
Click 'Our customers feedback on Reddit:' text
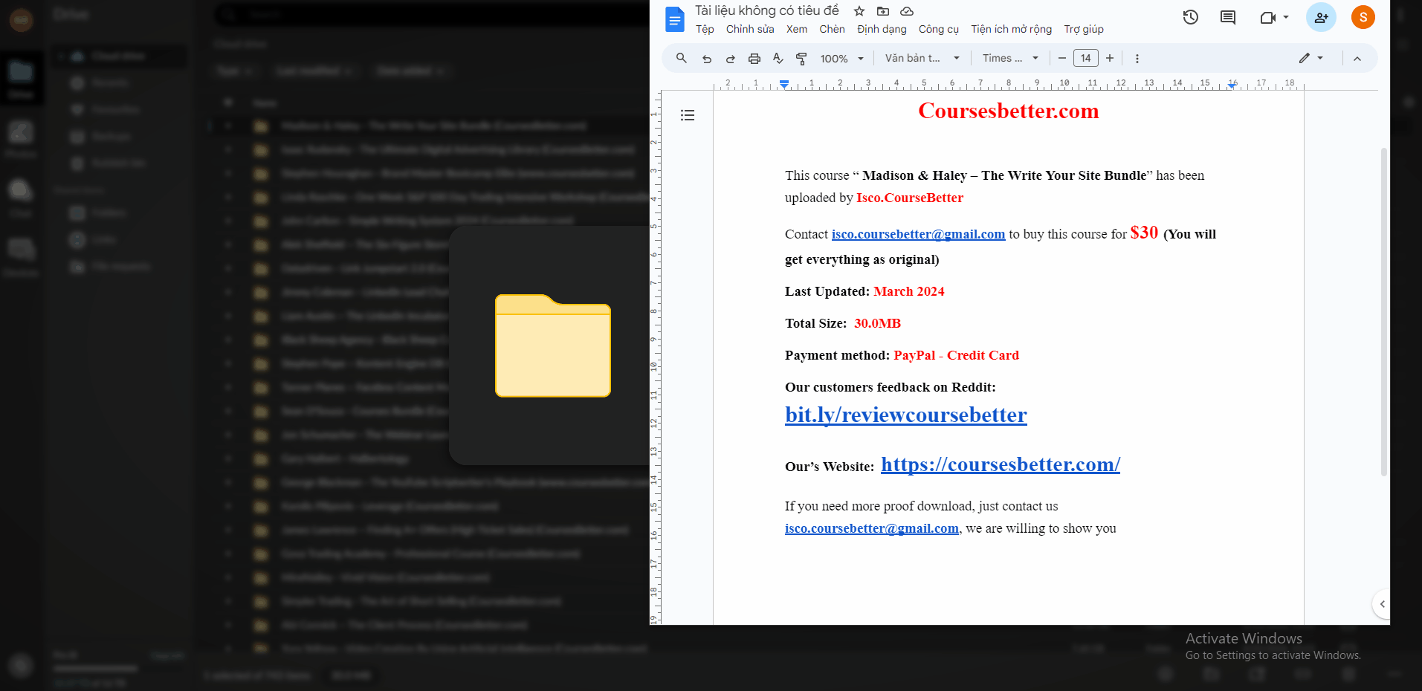tap(891, 387)
